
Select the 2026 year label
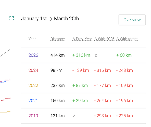click(33, 55)
